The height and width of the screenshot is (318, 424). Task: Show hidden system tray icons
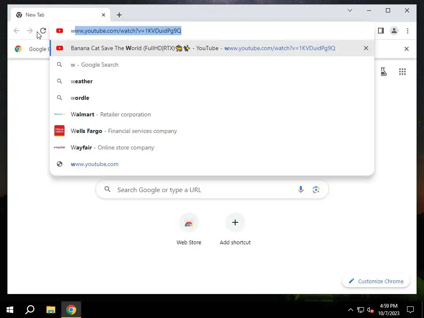click(350, 310)
